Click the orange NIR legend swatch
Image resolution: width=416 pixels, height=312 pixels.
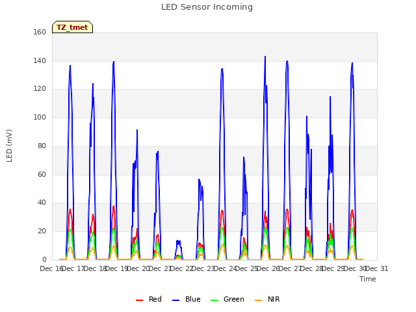[x=258, y=300]
